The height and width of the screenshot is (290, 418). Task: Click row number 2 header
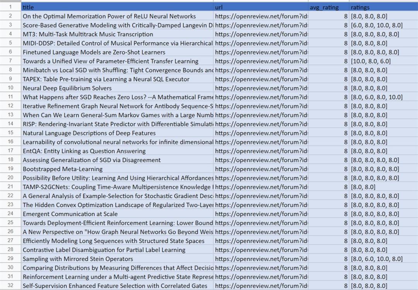click(x=10, y=16)
